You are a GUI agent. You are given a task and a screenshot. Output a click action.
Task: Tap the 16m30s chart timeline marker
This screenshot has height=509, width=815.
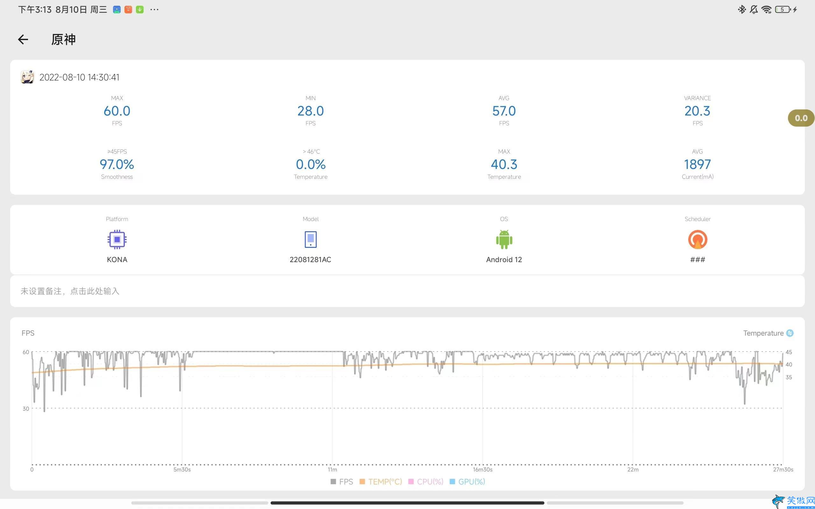[x=483, y=469]
